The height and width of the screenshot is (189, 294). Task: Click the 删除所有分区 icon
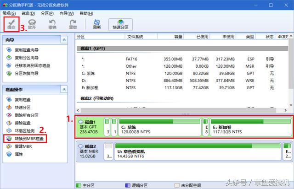click(9, 115)
